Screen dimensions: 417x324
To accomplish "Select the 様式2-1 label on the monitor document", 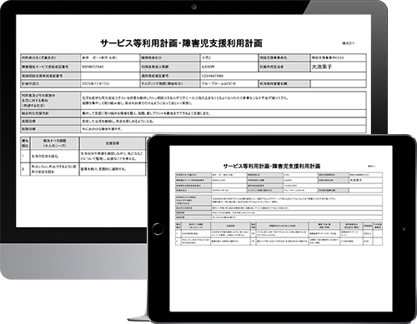I will pos(348,43).
